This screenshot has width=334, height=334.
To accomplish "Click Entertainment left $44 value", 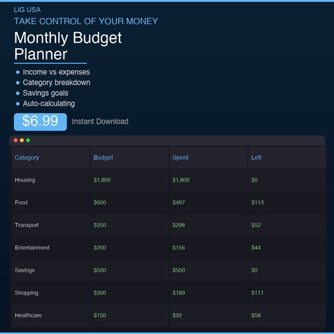I will coord(256,248).
